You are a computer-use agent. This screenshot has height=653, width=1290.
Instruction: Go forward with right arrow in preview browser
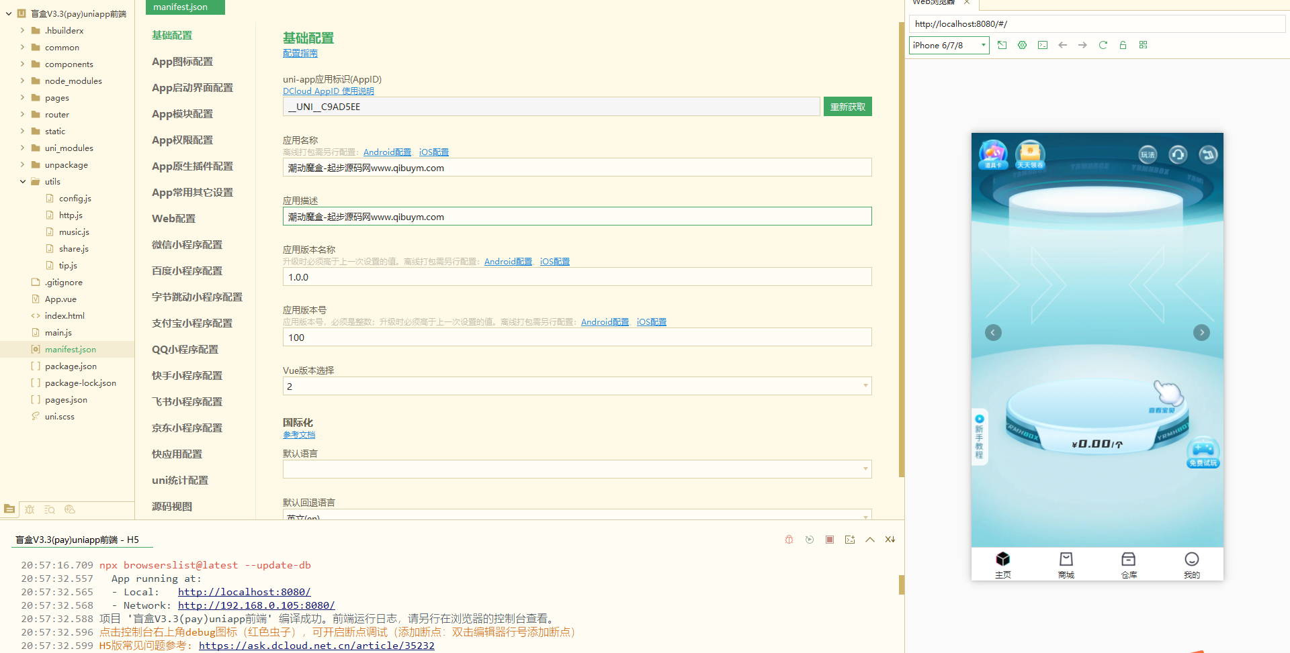[x=1082, y=45]
